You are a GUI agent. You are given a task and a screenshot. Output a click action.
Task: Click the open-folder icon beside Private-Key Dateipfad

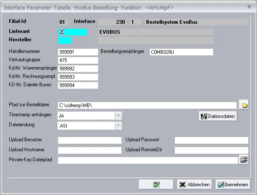tap(244, 160)
